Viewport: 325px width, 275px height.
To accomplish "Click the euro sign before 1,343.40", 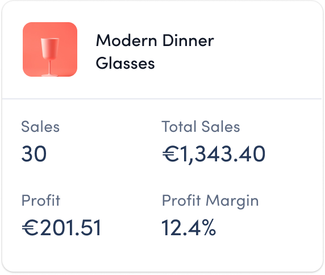I will 170,154.
